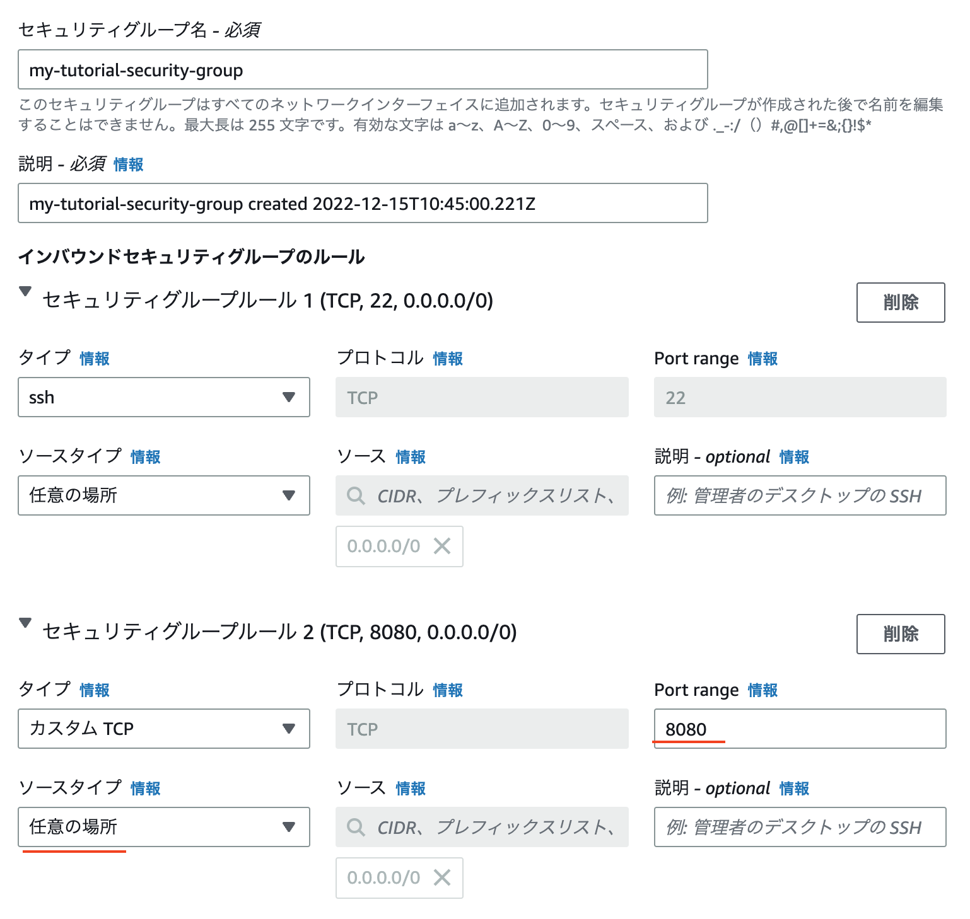Open 情報 link beside rule 2 プロトコル
The height and width of the screenshot is (919, 970).
(x=448, y=690)
